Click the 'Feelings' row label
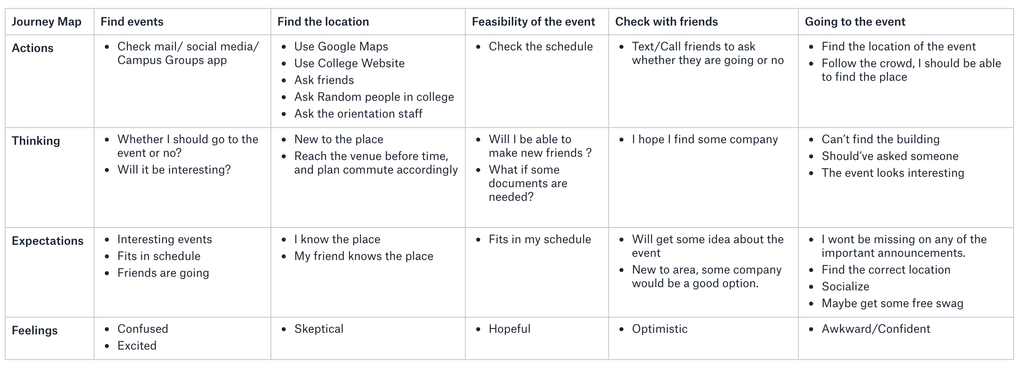This screenshot has width=1018, height=368. tap(35, 330)
